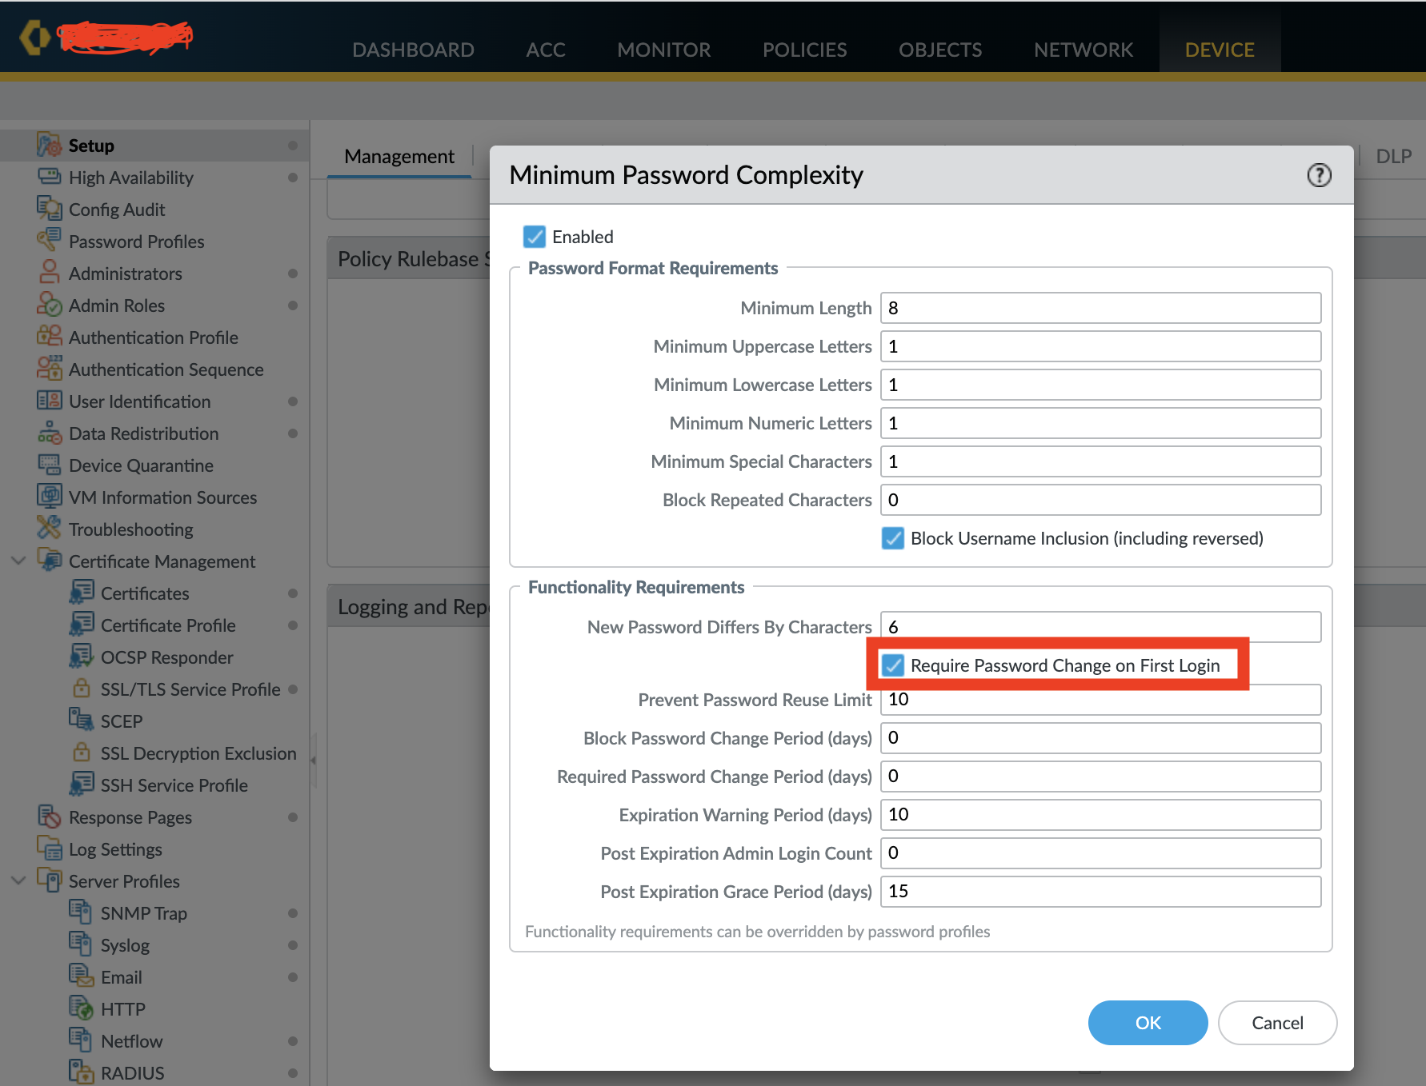Viewport: 1426px width, 1086px height.
Task: Go to the POLICIES tab
Action: click(x=804, y=50)
